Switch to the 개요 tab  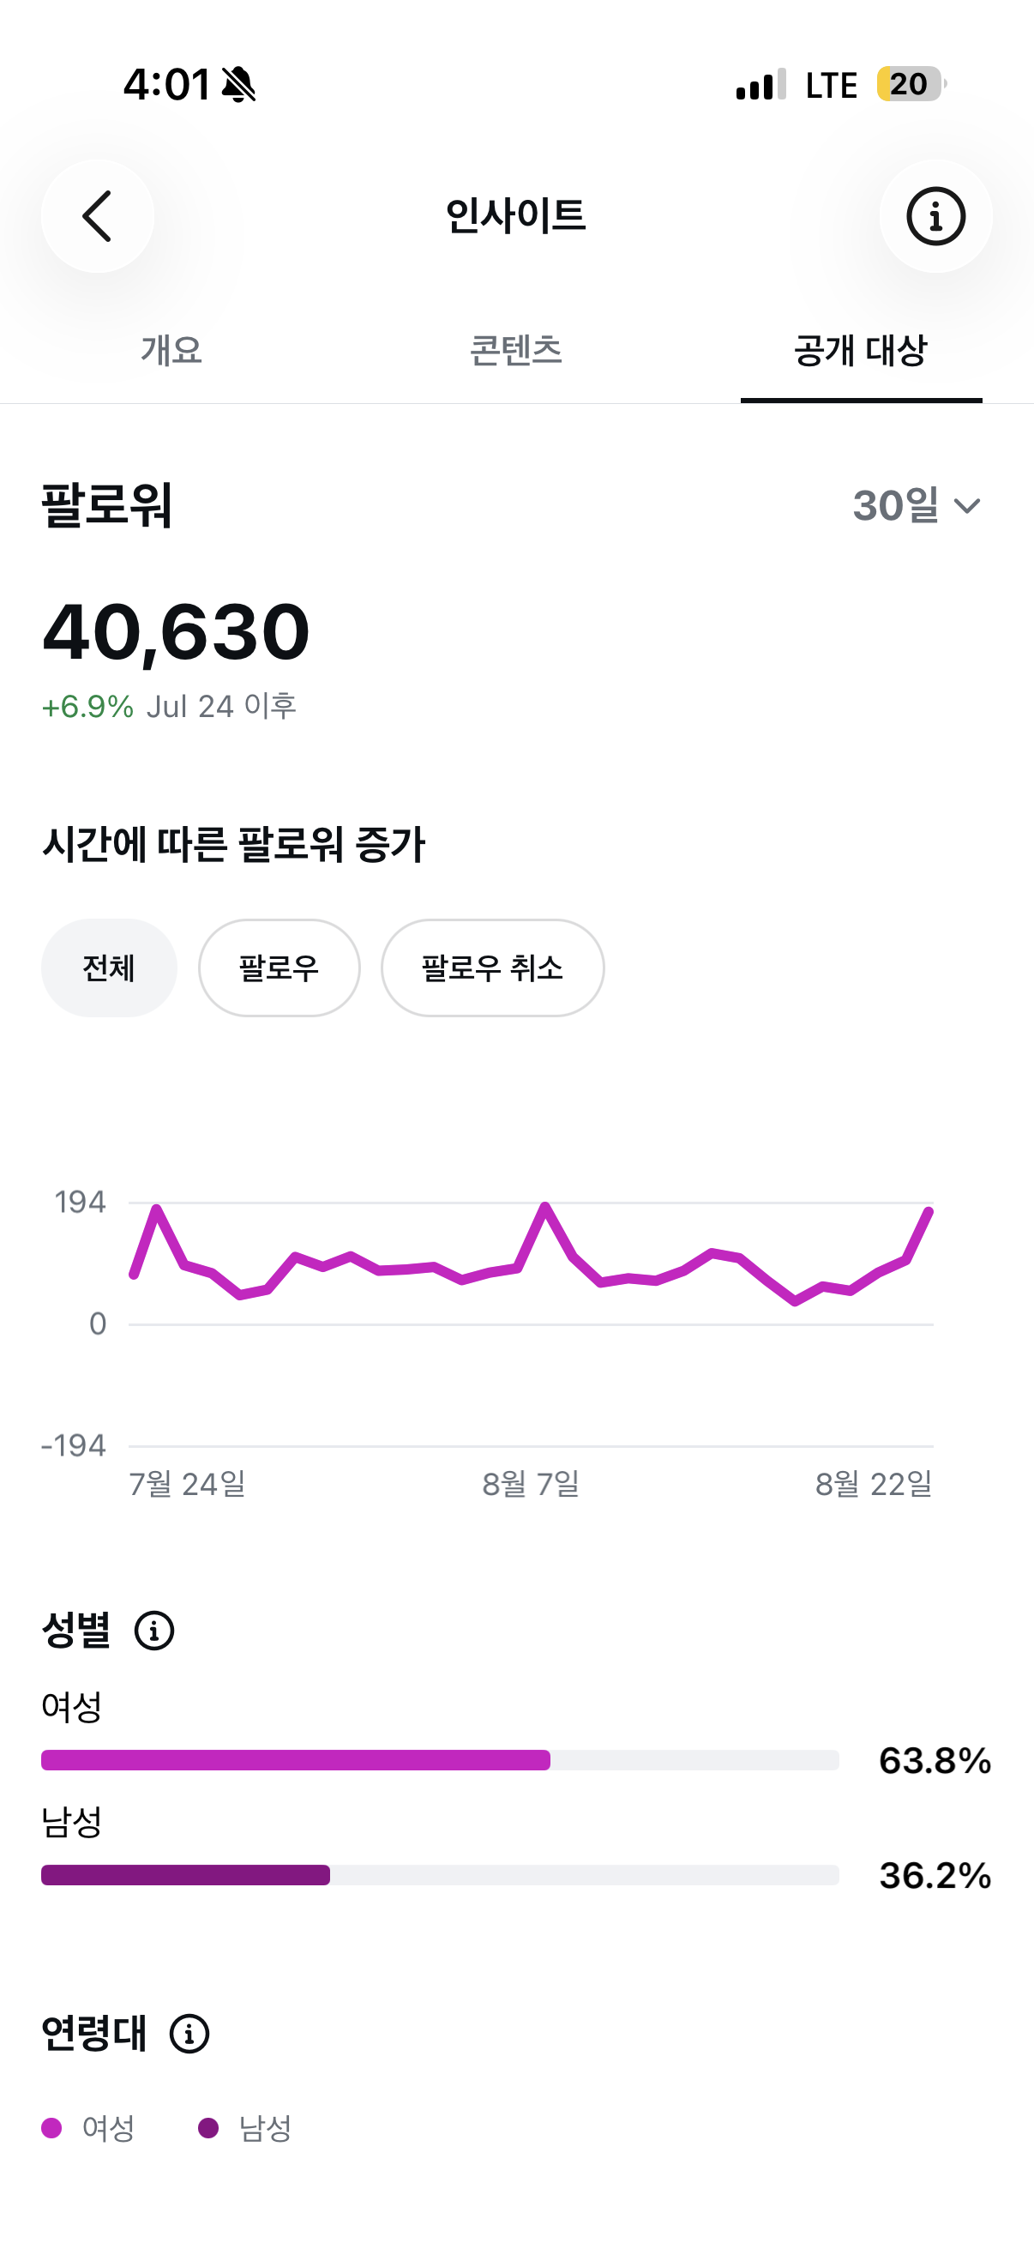171,351
